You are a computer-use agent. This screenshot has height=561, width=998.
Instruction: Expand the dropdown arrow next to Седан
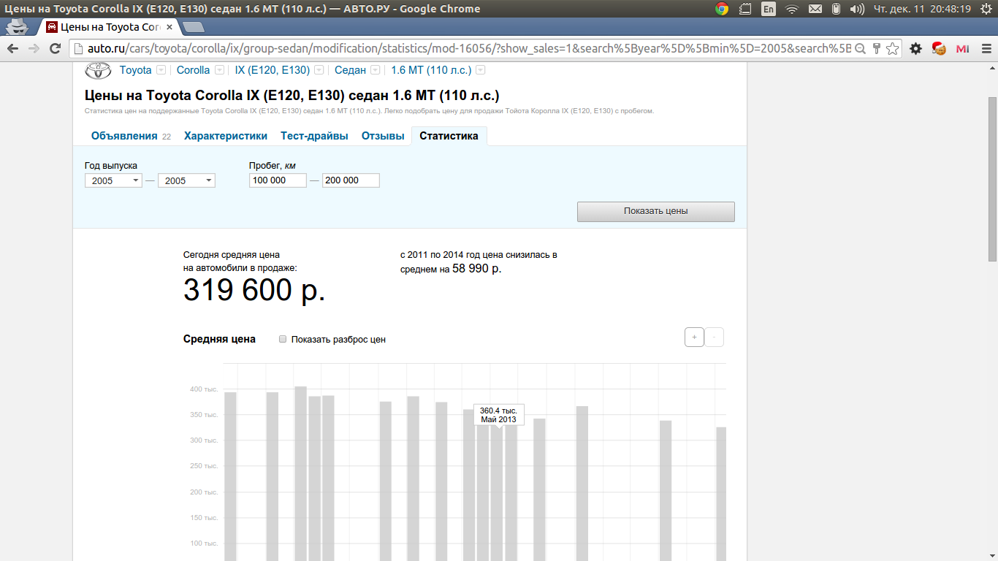pos(375,70)
